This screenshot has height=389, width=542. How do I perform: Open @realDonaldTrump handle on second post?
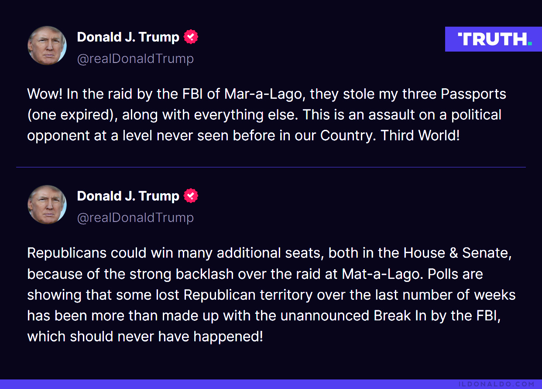coord(135,218)
